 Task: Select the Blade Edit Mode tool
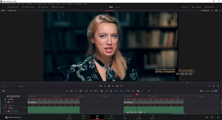point(81,91)
